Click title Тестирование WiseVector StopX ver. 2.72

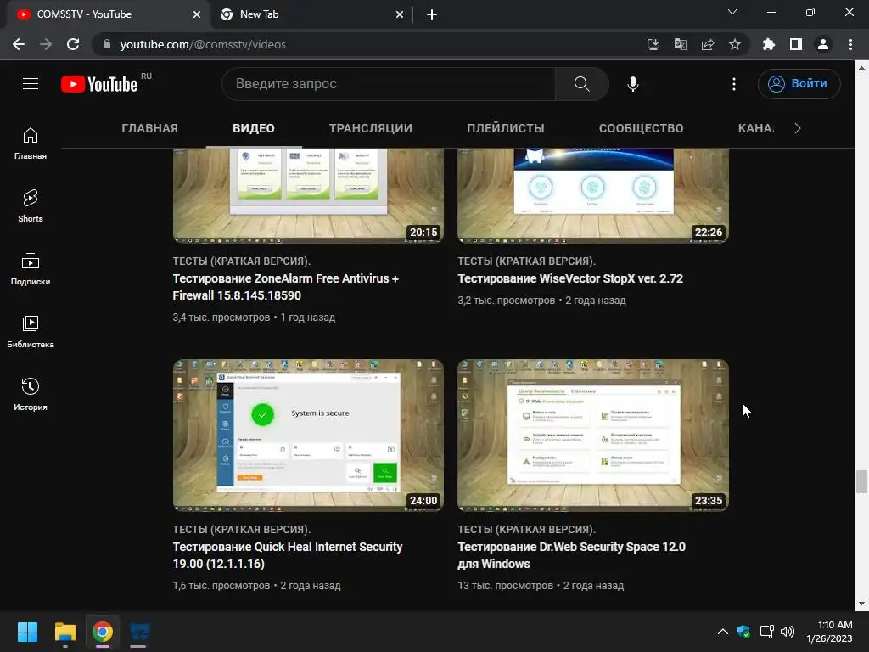point(570,278)
